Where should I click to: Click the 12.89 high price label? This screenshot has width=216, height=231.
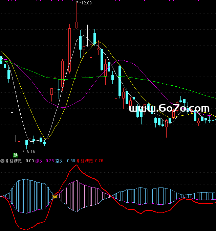[86, 3]
